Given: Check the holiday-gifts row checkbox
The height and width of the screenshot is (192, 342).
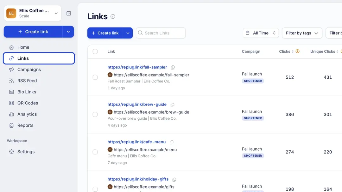Looking at the screenshot, I should (95, 189).
